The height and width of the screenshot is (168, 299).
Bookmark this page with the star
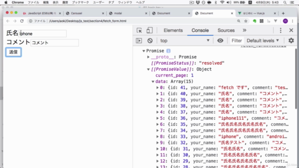coord(246,21)
